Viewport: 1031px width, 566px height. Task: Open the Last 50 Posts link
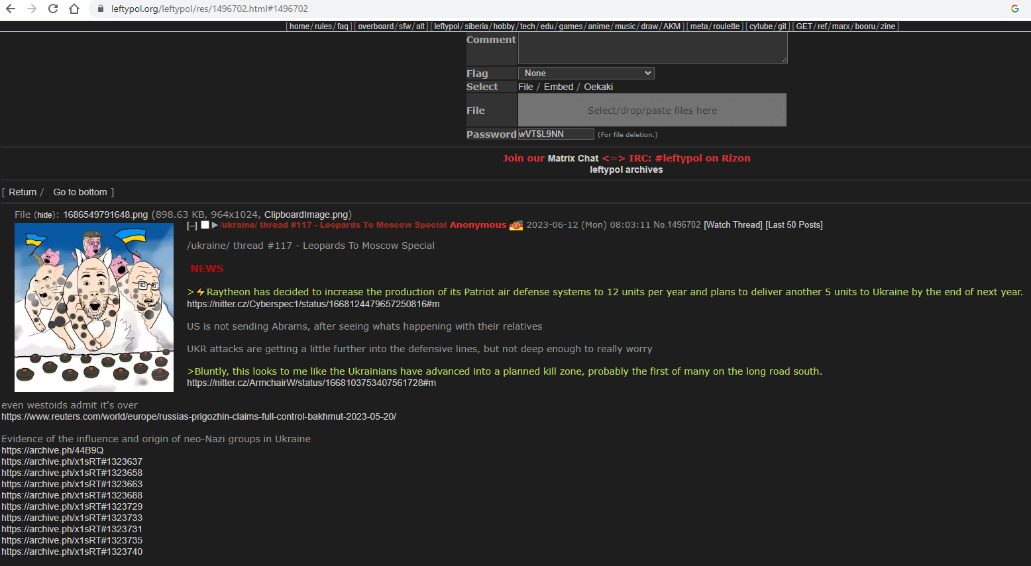point(794,225)
